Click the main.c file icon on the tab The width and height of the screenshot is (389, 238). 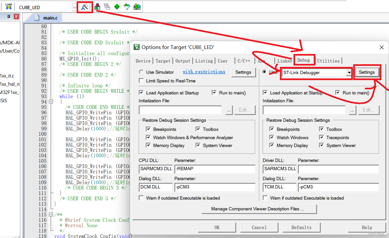click(x=37, y=18)
